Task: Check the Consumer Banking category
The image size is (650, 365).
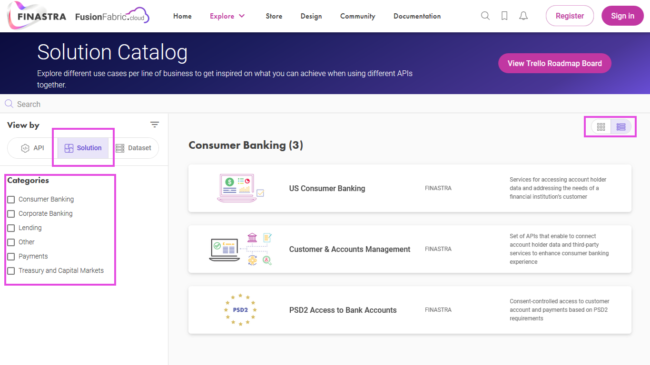Action: click(x=11, y=200)
